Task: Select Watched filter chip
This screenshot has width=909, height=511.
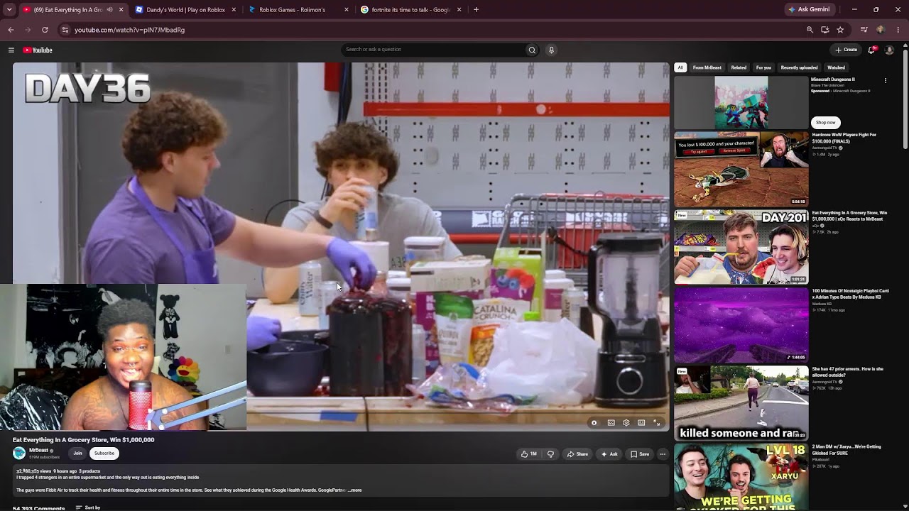Action: pos(836,67)
